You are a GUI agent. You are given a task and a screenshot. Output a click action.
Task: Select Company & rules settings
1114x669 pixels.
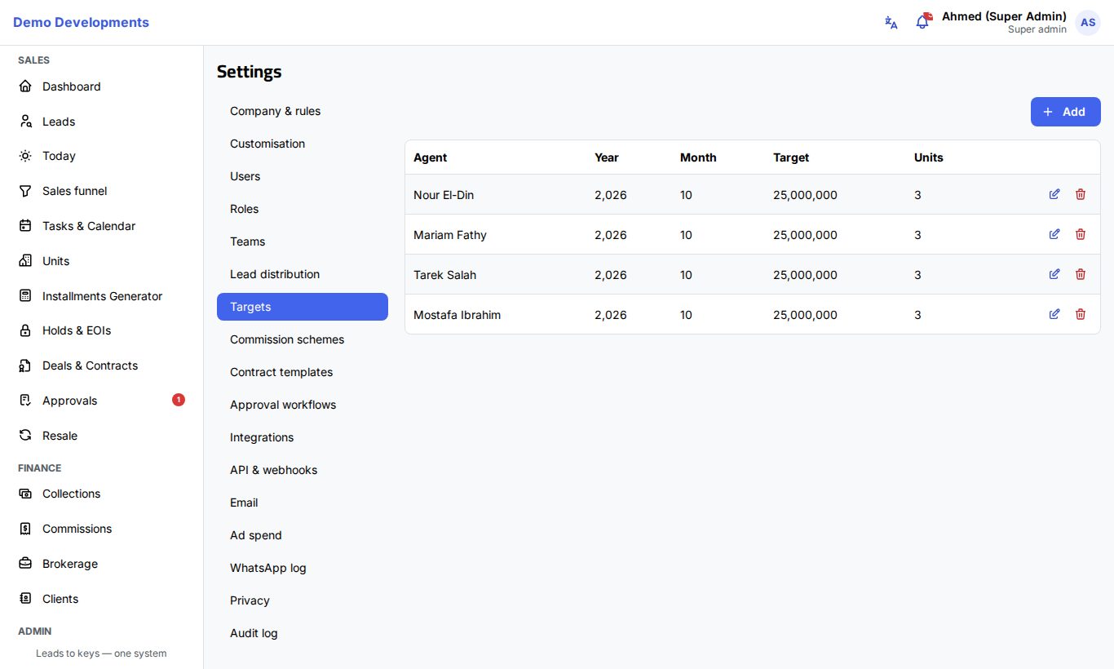tap(303, 111)
